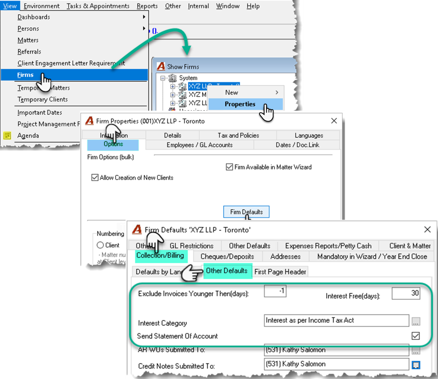Screen dimensions: 438x379
Task: Expand the highlighted XYZ LLP firm node
Action: click(x=173, y=86)
